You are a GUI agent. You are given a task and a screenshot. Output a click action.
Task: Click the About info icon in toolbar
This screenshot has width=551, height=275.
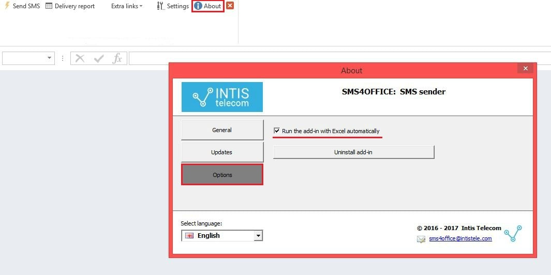coord(198,6)
